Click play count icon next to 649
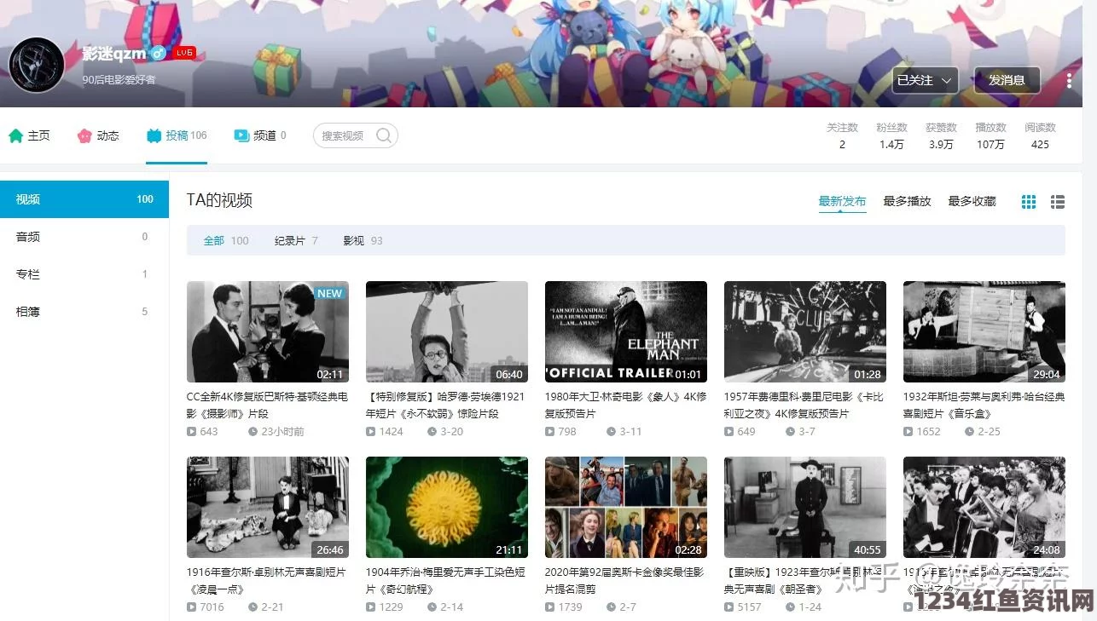 [728, 432]
